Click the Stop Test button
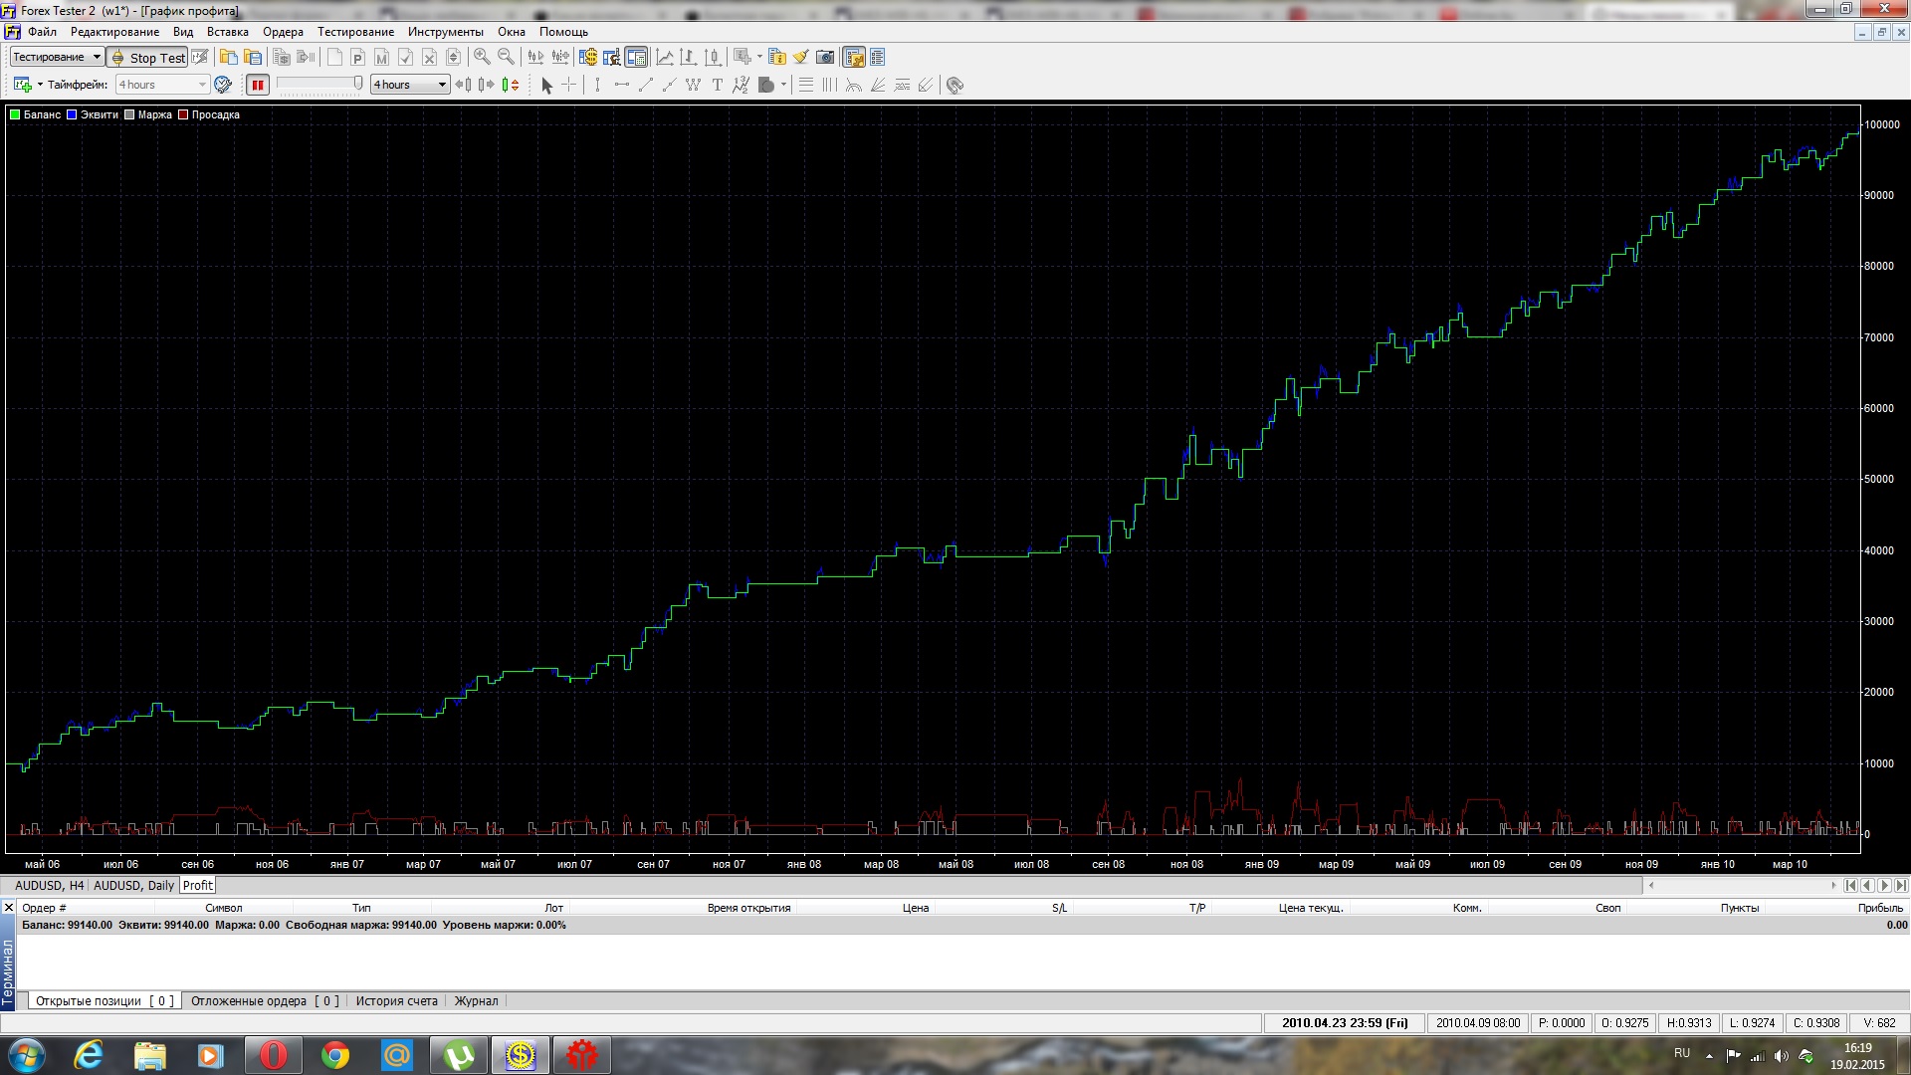 coord(147,58)
